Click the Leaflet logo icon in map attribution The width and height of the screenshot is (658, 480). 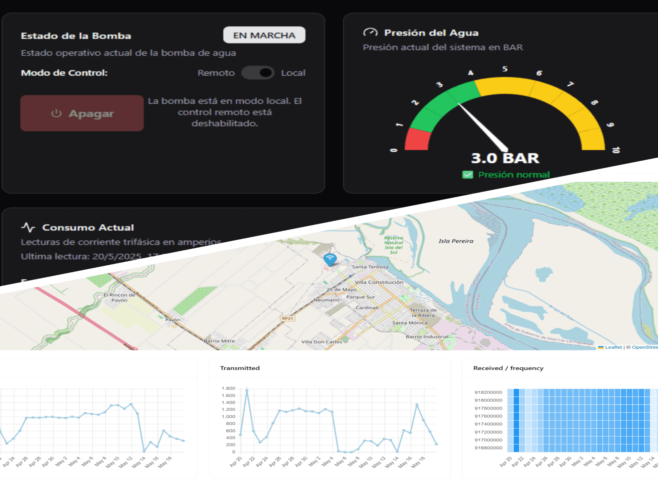(601, 347)
